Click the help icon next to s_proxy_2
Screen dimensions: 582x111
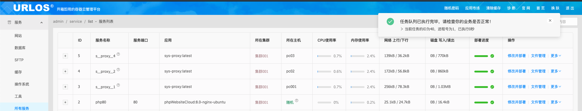pos(118,70)
